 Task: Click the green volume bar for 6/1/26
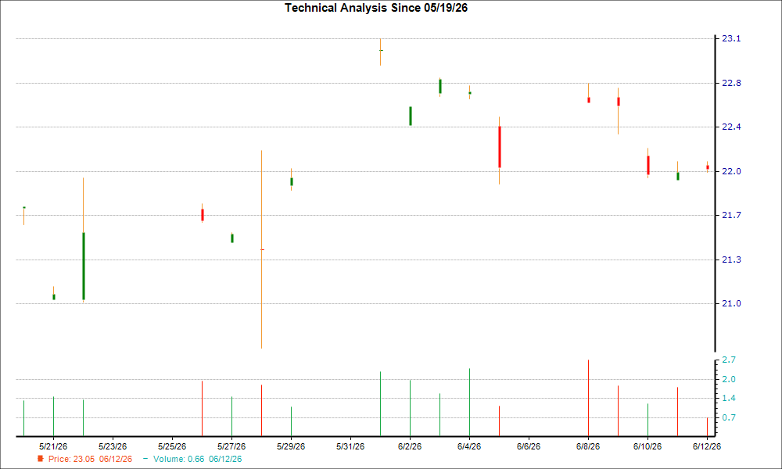(x=381, y=403)
